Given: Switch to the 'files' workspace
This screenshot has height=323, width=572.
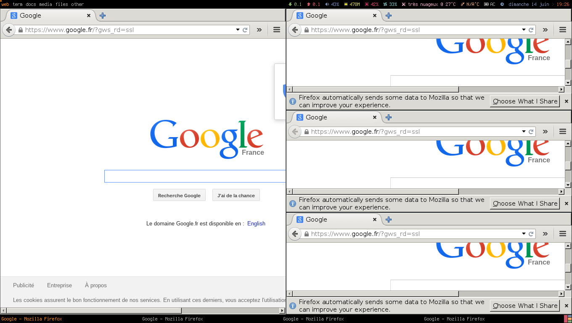Looking at the screenshot, I should [61, 4].
